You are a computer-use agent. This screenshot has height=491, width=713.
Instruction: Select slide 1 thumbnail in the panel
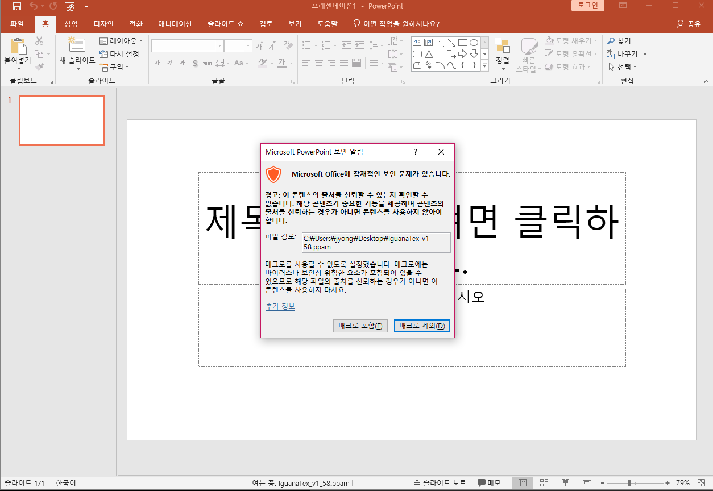click(61, 120)
